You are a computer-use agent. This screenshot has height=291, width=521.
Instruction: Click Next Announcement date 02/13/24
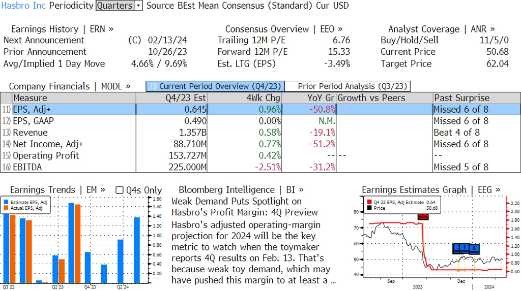[x=167, y=40]
